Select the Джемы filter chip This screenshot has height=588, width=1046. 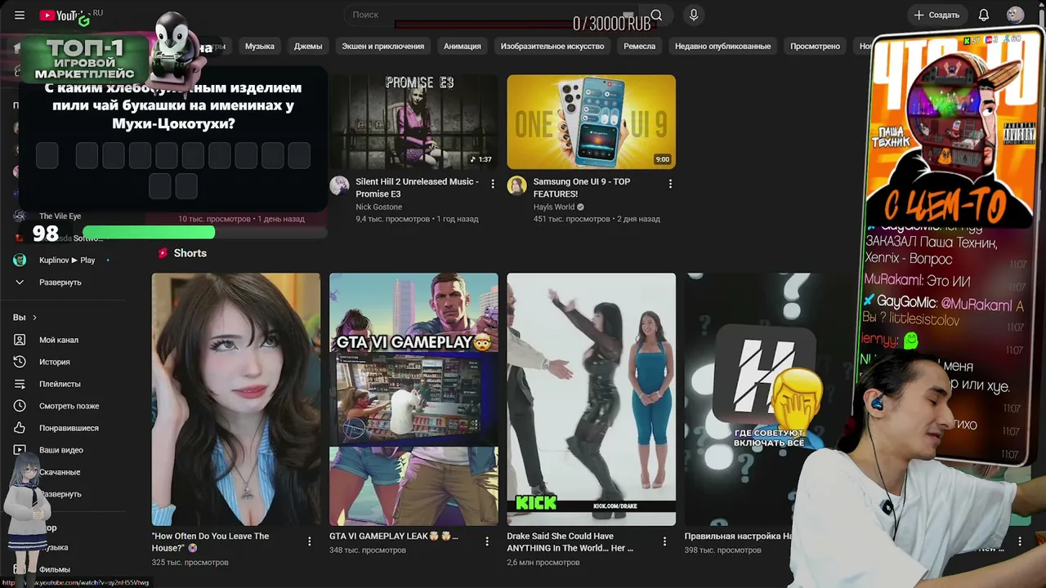pos(308,47)
